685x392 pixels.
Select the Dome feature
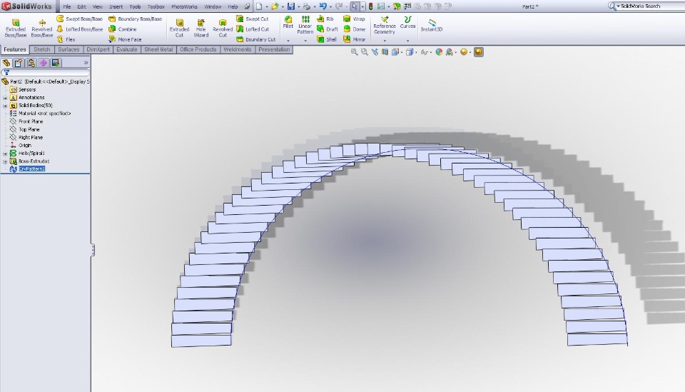(x=355, y=29)
